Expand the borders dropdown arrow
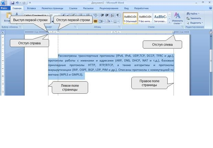 pyautogui.click(x=118, y=21)
